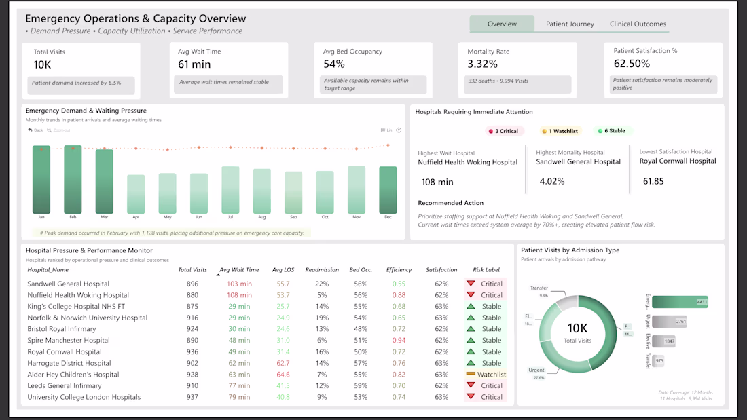
Task: Sort table by Readmission column header
Action: click(x=322, y=269)
